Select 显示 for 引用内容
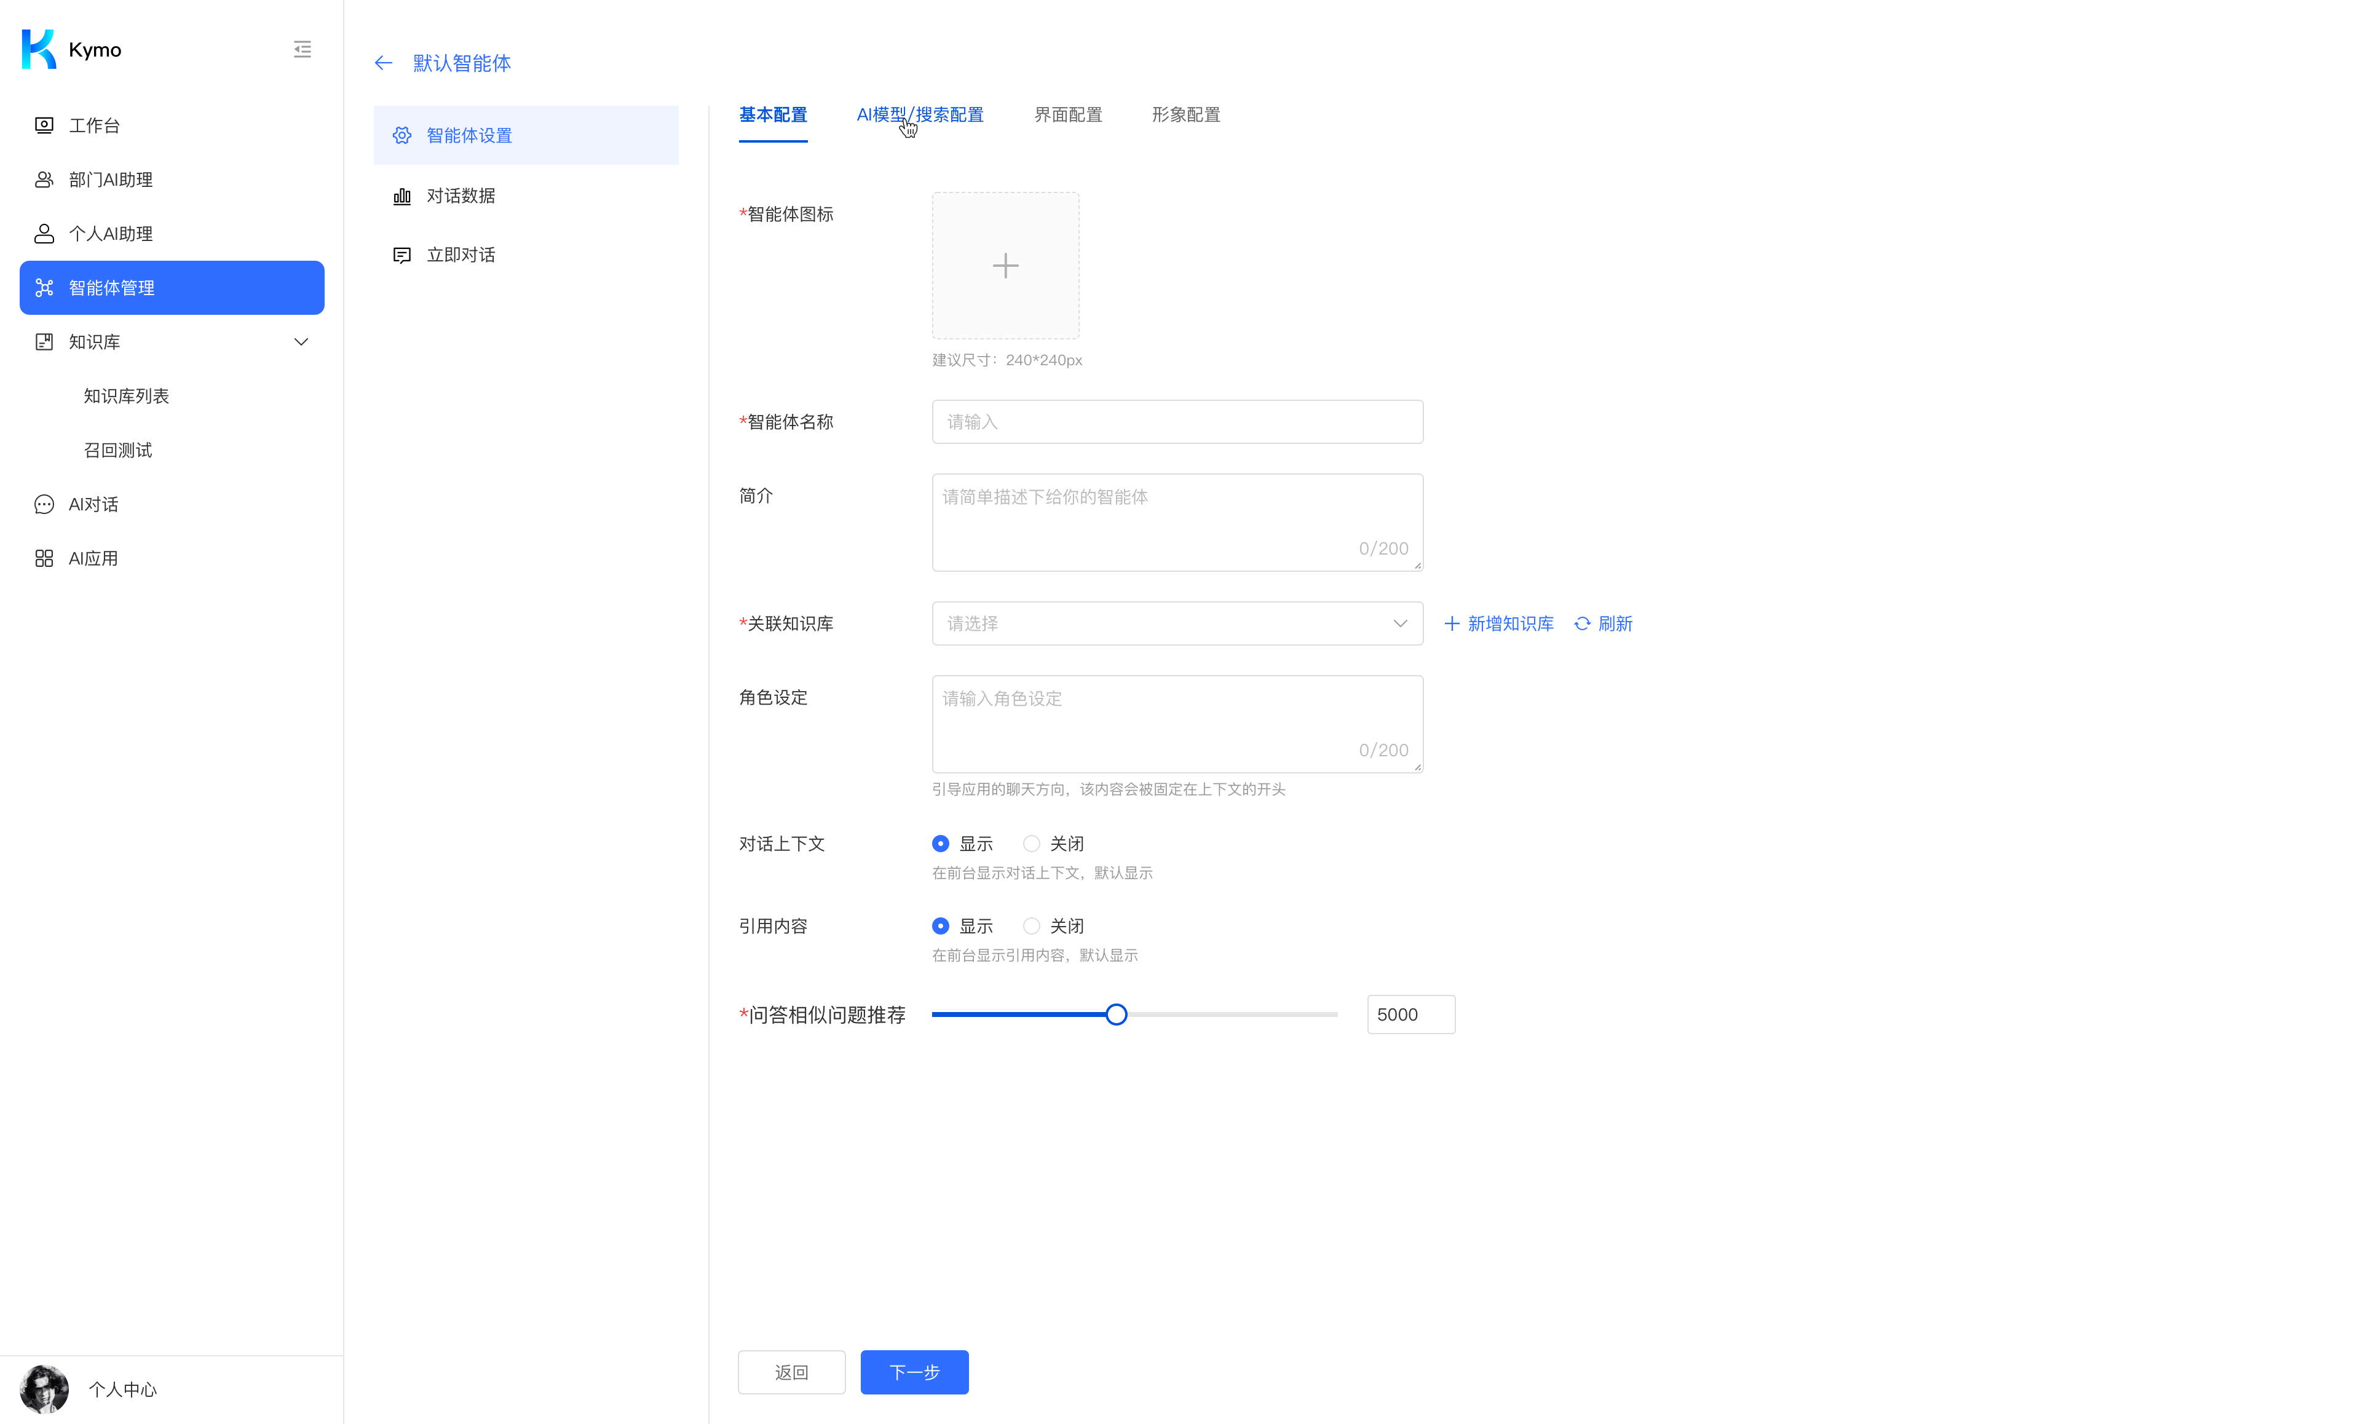The width and height of the screenshot is (2361, 1424). pyautogui.click(x=940, y=927)
